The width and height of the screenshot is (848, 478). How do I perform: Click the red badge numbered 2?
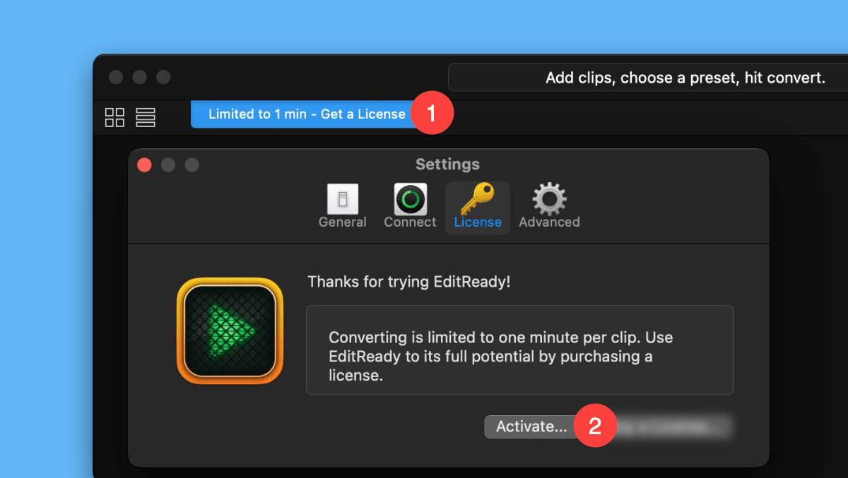pos(594,426)
